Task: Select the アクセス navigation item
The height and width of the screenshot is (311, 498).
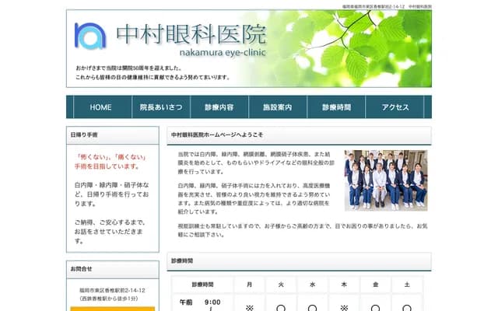Action: 395,107
